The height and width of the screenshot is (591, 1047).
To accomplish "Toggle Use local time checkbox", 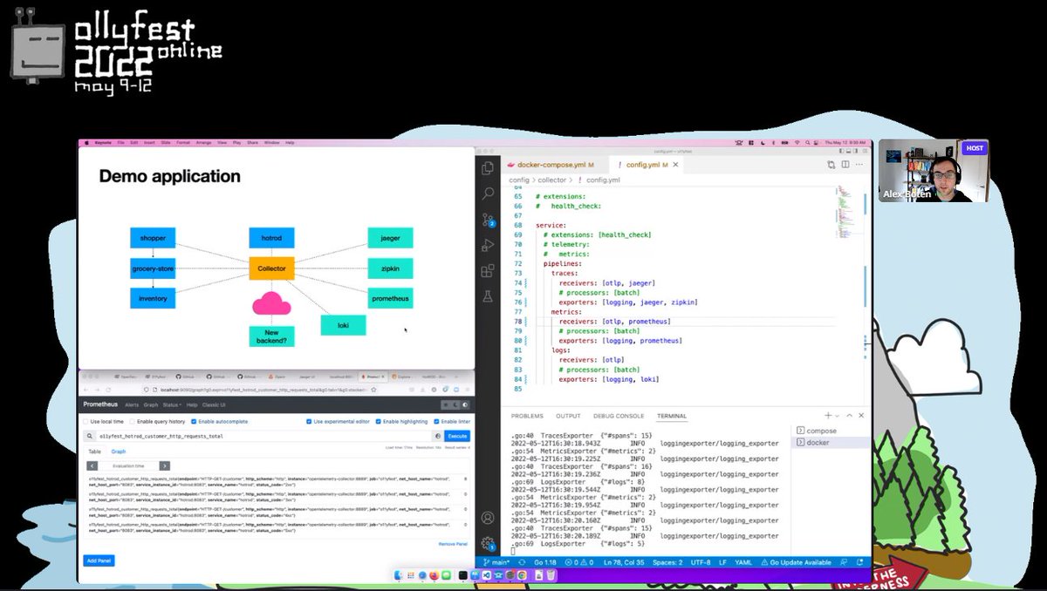I will click(86, 421).
